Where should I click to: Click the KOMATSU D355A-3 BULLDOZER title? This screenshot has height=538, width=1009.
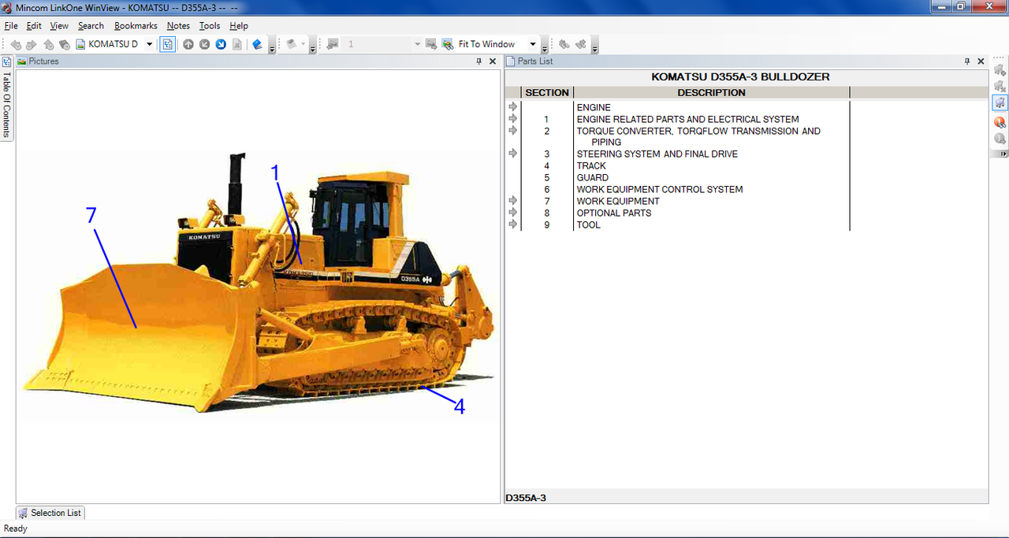coord(740,77)
